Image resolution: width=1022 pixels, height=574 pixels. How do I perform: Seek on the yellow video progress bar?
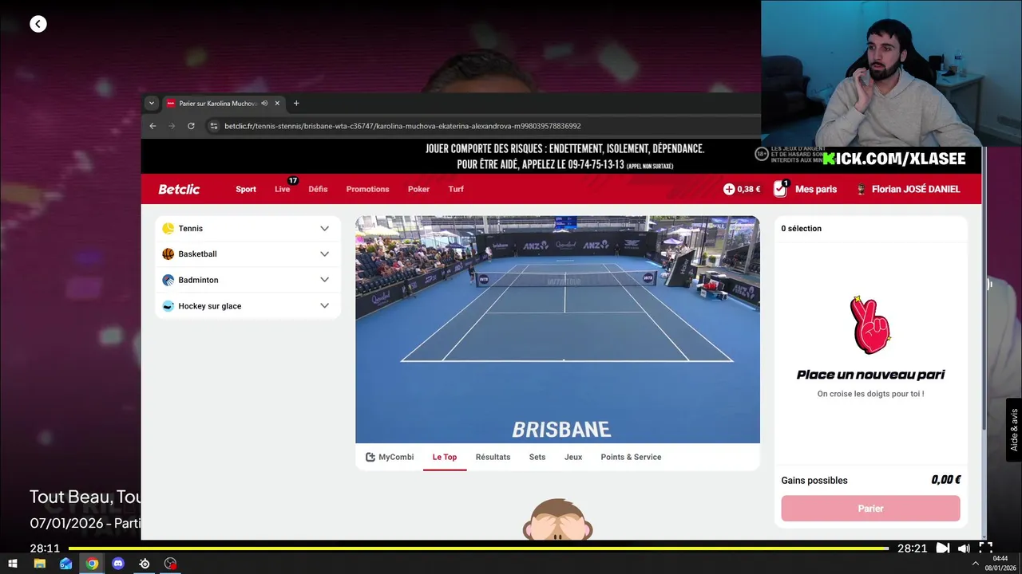(478, 548)
